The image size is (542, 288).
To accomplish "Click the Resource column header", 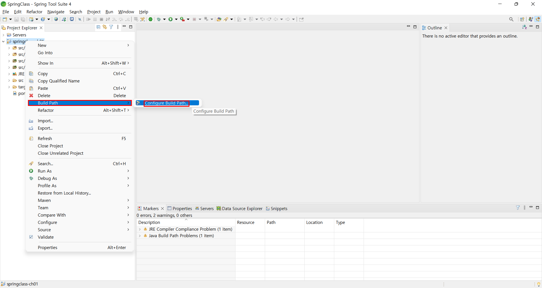I will coord(250,222).
